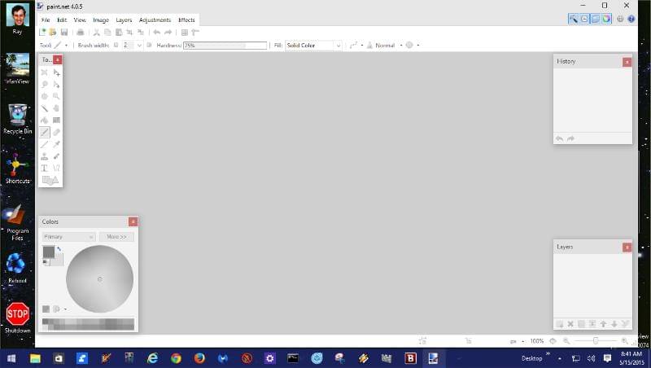This screenshot has width=651, height=368.
Task: Expand the Primary color dropdown
Action: [x=68, y=237]
